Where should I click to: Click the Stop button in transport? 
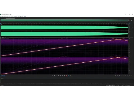click(52, 76)
